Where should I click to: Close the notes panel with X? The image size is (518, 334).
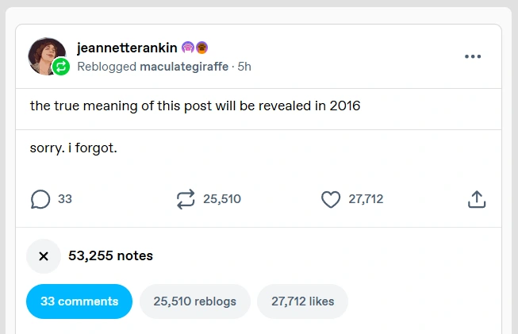44,255
